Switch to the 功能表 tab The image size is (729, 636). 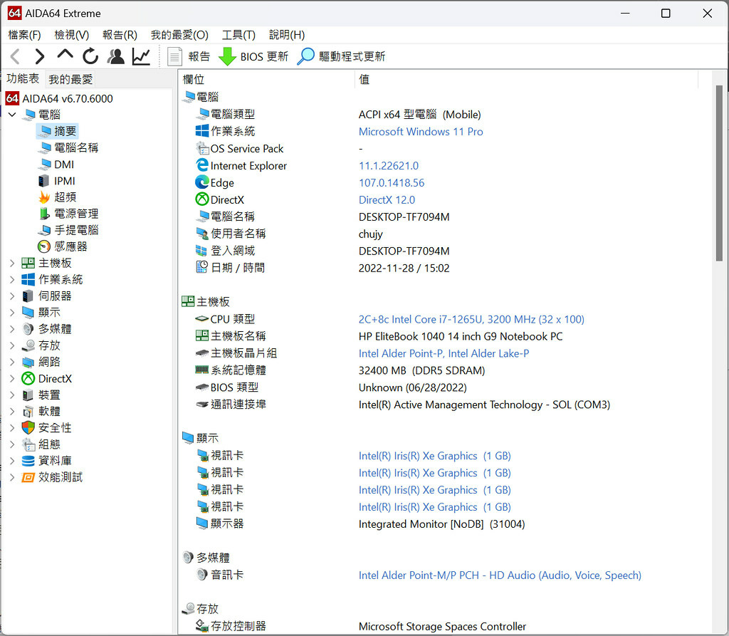click(x=23, y=78)
